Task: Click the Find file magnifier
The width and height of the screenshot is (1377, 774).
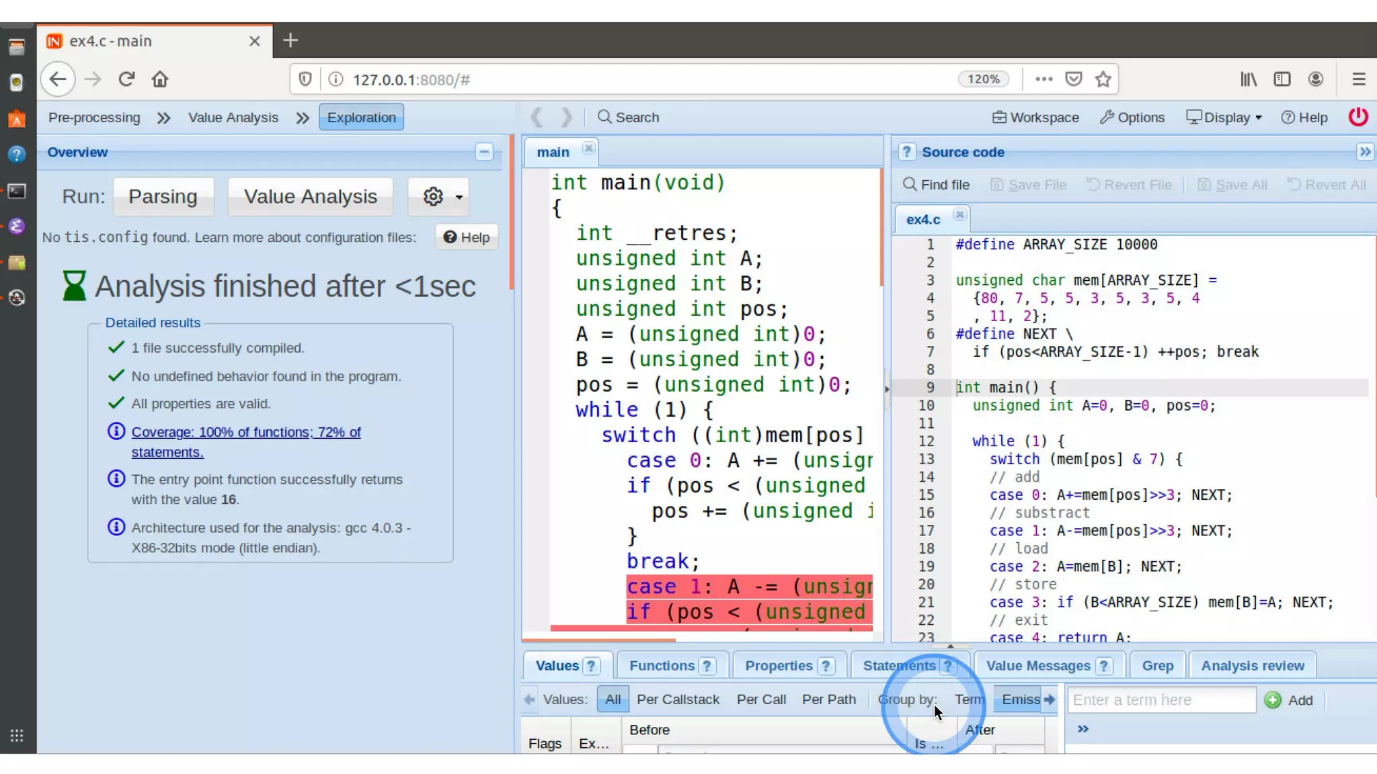Action: (910, 184)
